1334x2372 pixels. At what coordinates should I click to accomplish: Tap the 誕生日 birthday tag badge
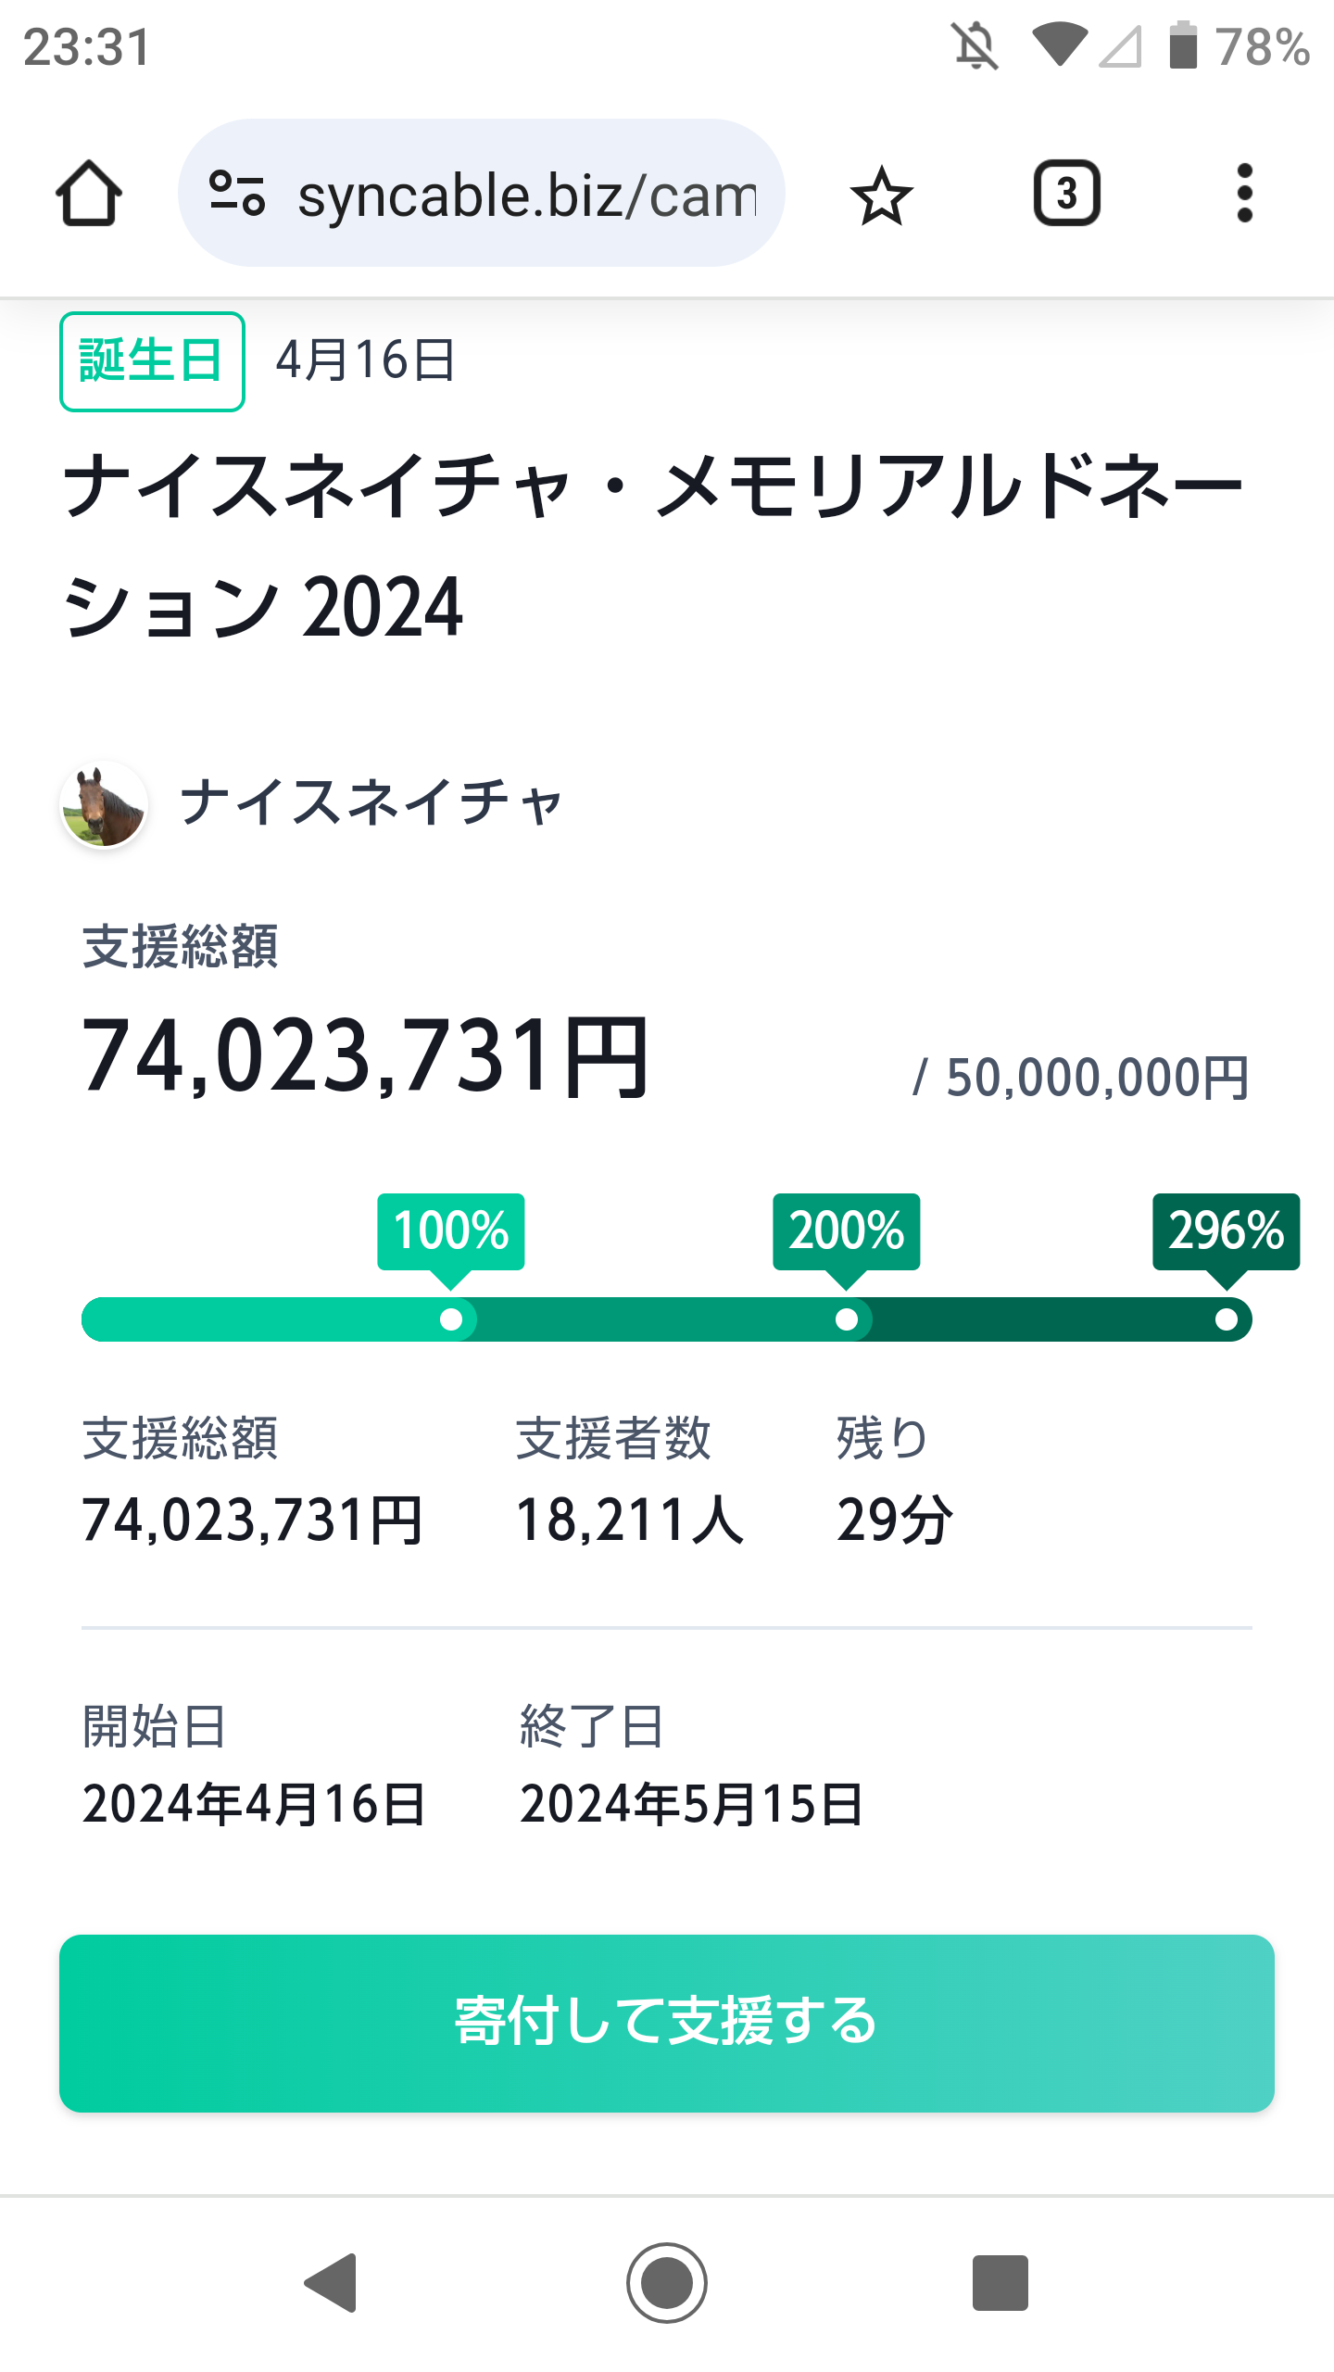(152, 361)
